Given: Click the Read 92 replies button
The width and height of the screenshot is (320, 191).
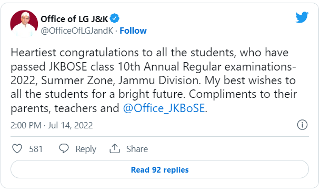Looking at the screenshot, I should 159,169.
